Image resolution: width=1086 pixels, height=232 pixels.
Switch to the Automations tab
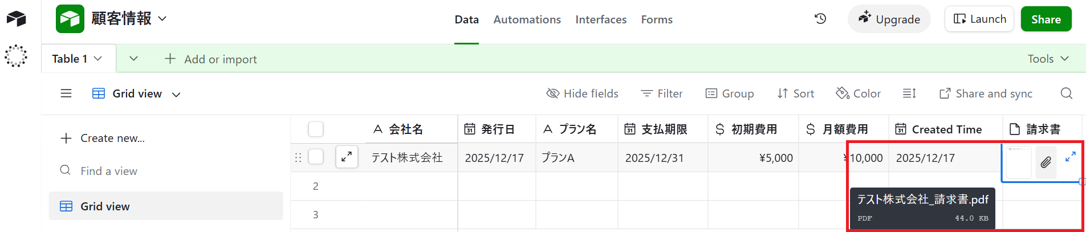tap(527, 19)
